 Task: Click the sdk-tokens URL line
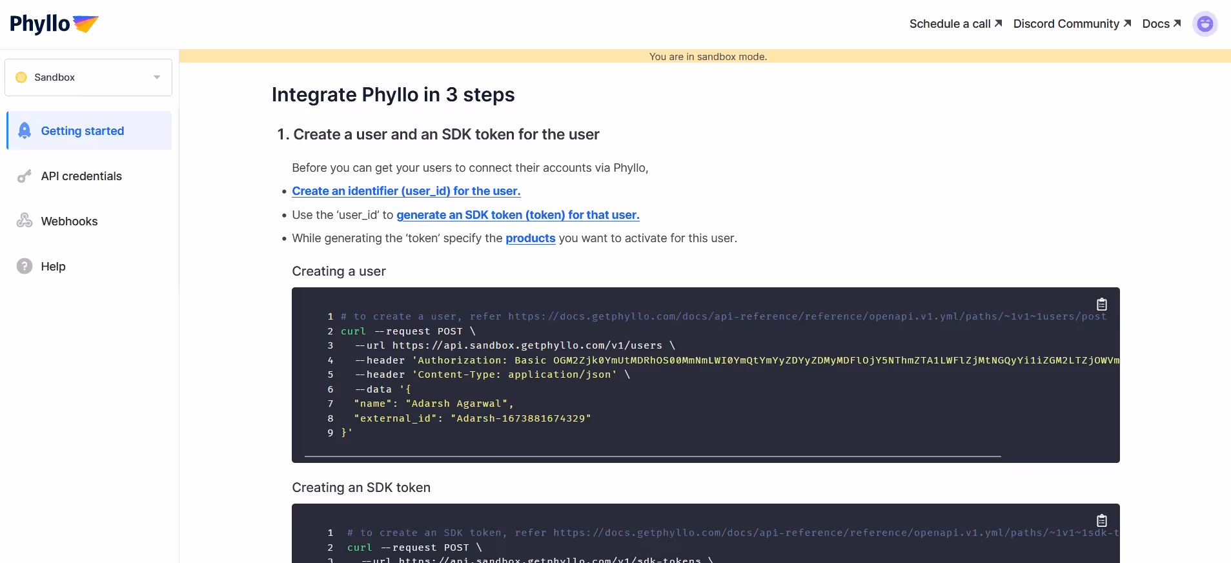[537, 560]
